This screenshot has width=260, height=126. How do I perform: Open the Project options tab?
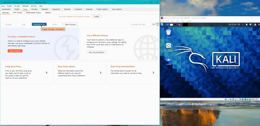pos(102,9)
